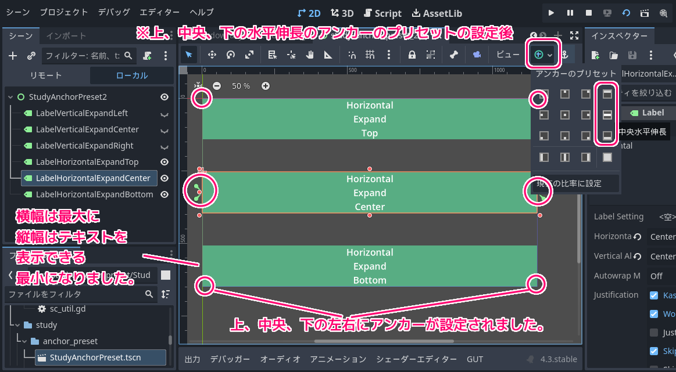The height and width of the screenshot is (372, 676).
Task: Switch to the Script workspace
Action: 382,13
